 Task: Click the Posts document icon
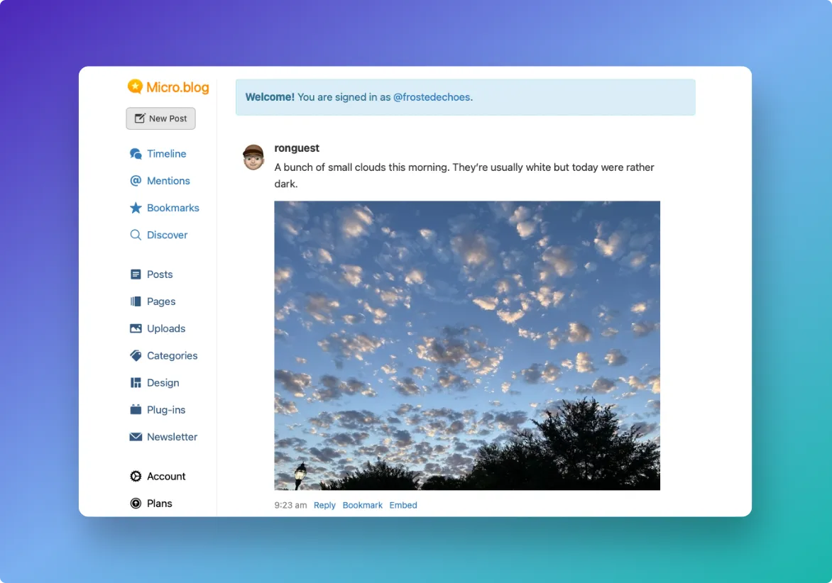[136, 274]
